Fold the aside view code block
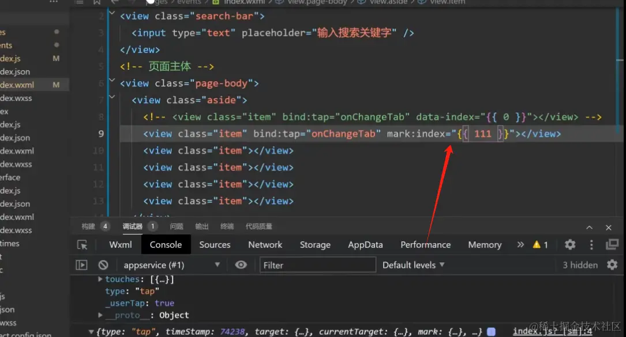Viewport: 626px width, 337px height. click(112, 97)
